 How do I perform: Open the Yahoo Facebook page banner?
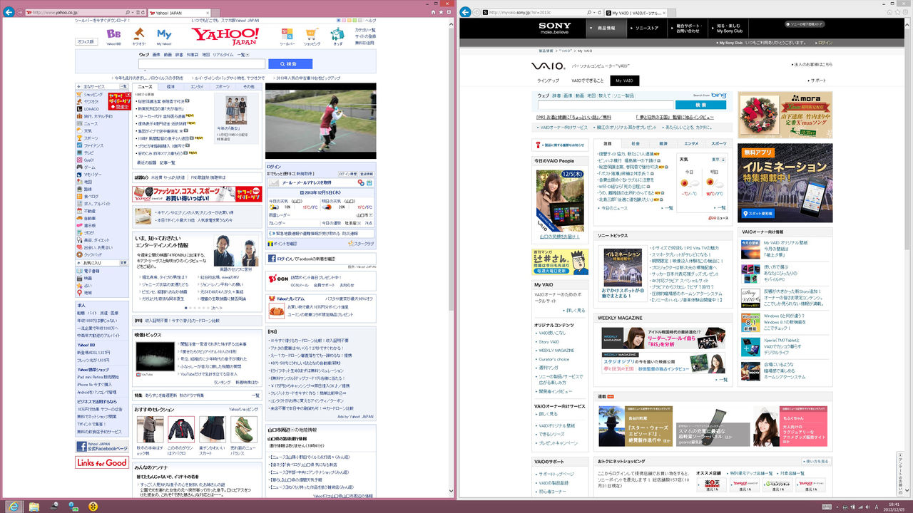(102, 447)
